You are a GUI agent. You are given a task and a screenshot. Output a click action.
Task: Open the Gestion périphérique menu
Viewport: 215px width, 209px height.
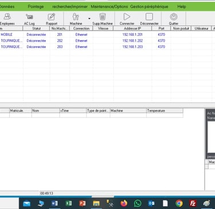coord(149,7)
